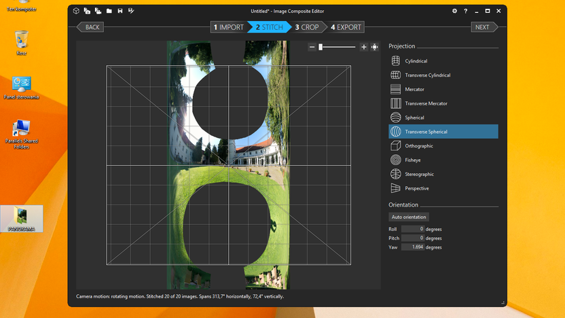This screenshot has height=318, width=565.
Task: Go to step 3 CROP
Action: pos(307,27)
